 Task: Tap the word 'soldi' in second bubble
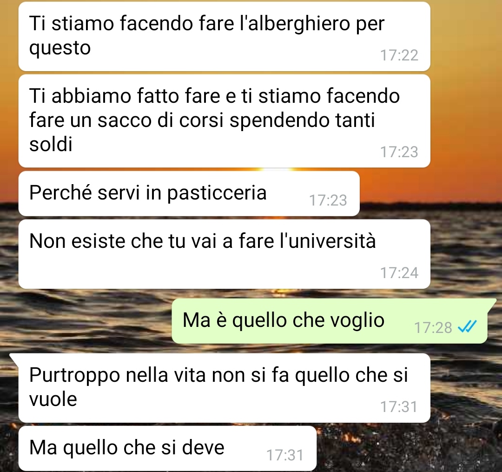click(x=51, y=144)
